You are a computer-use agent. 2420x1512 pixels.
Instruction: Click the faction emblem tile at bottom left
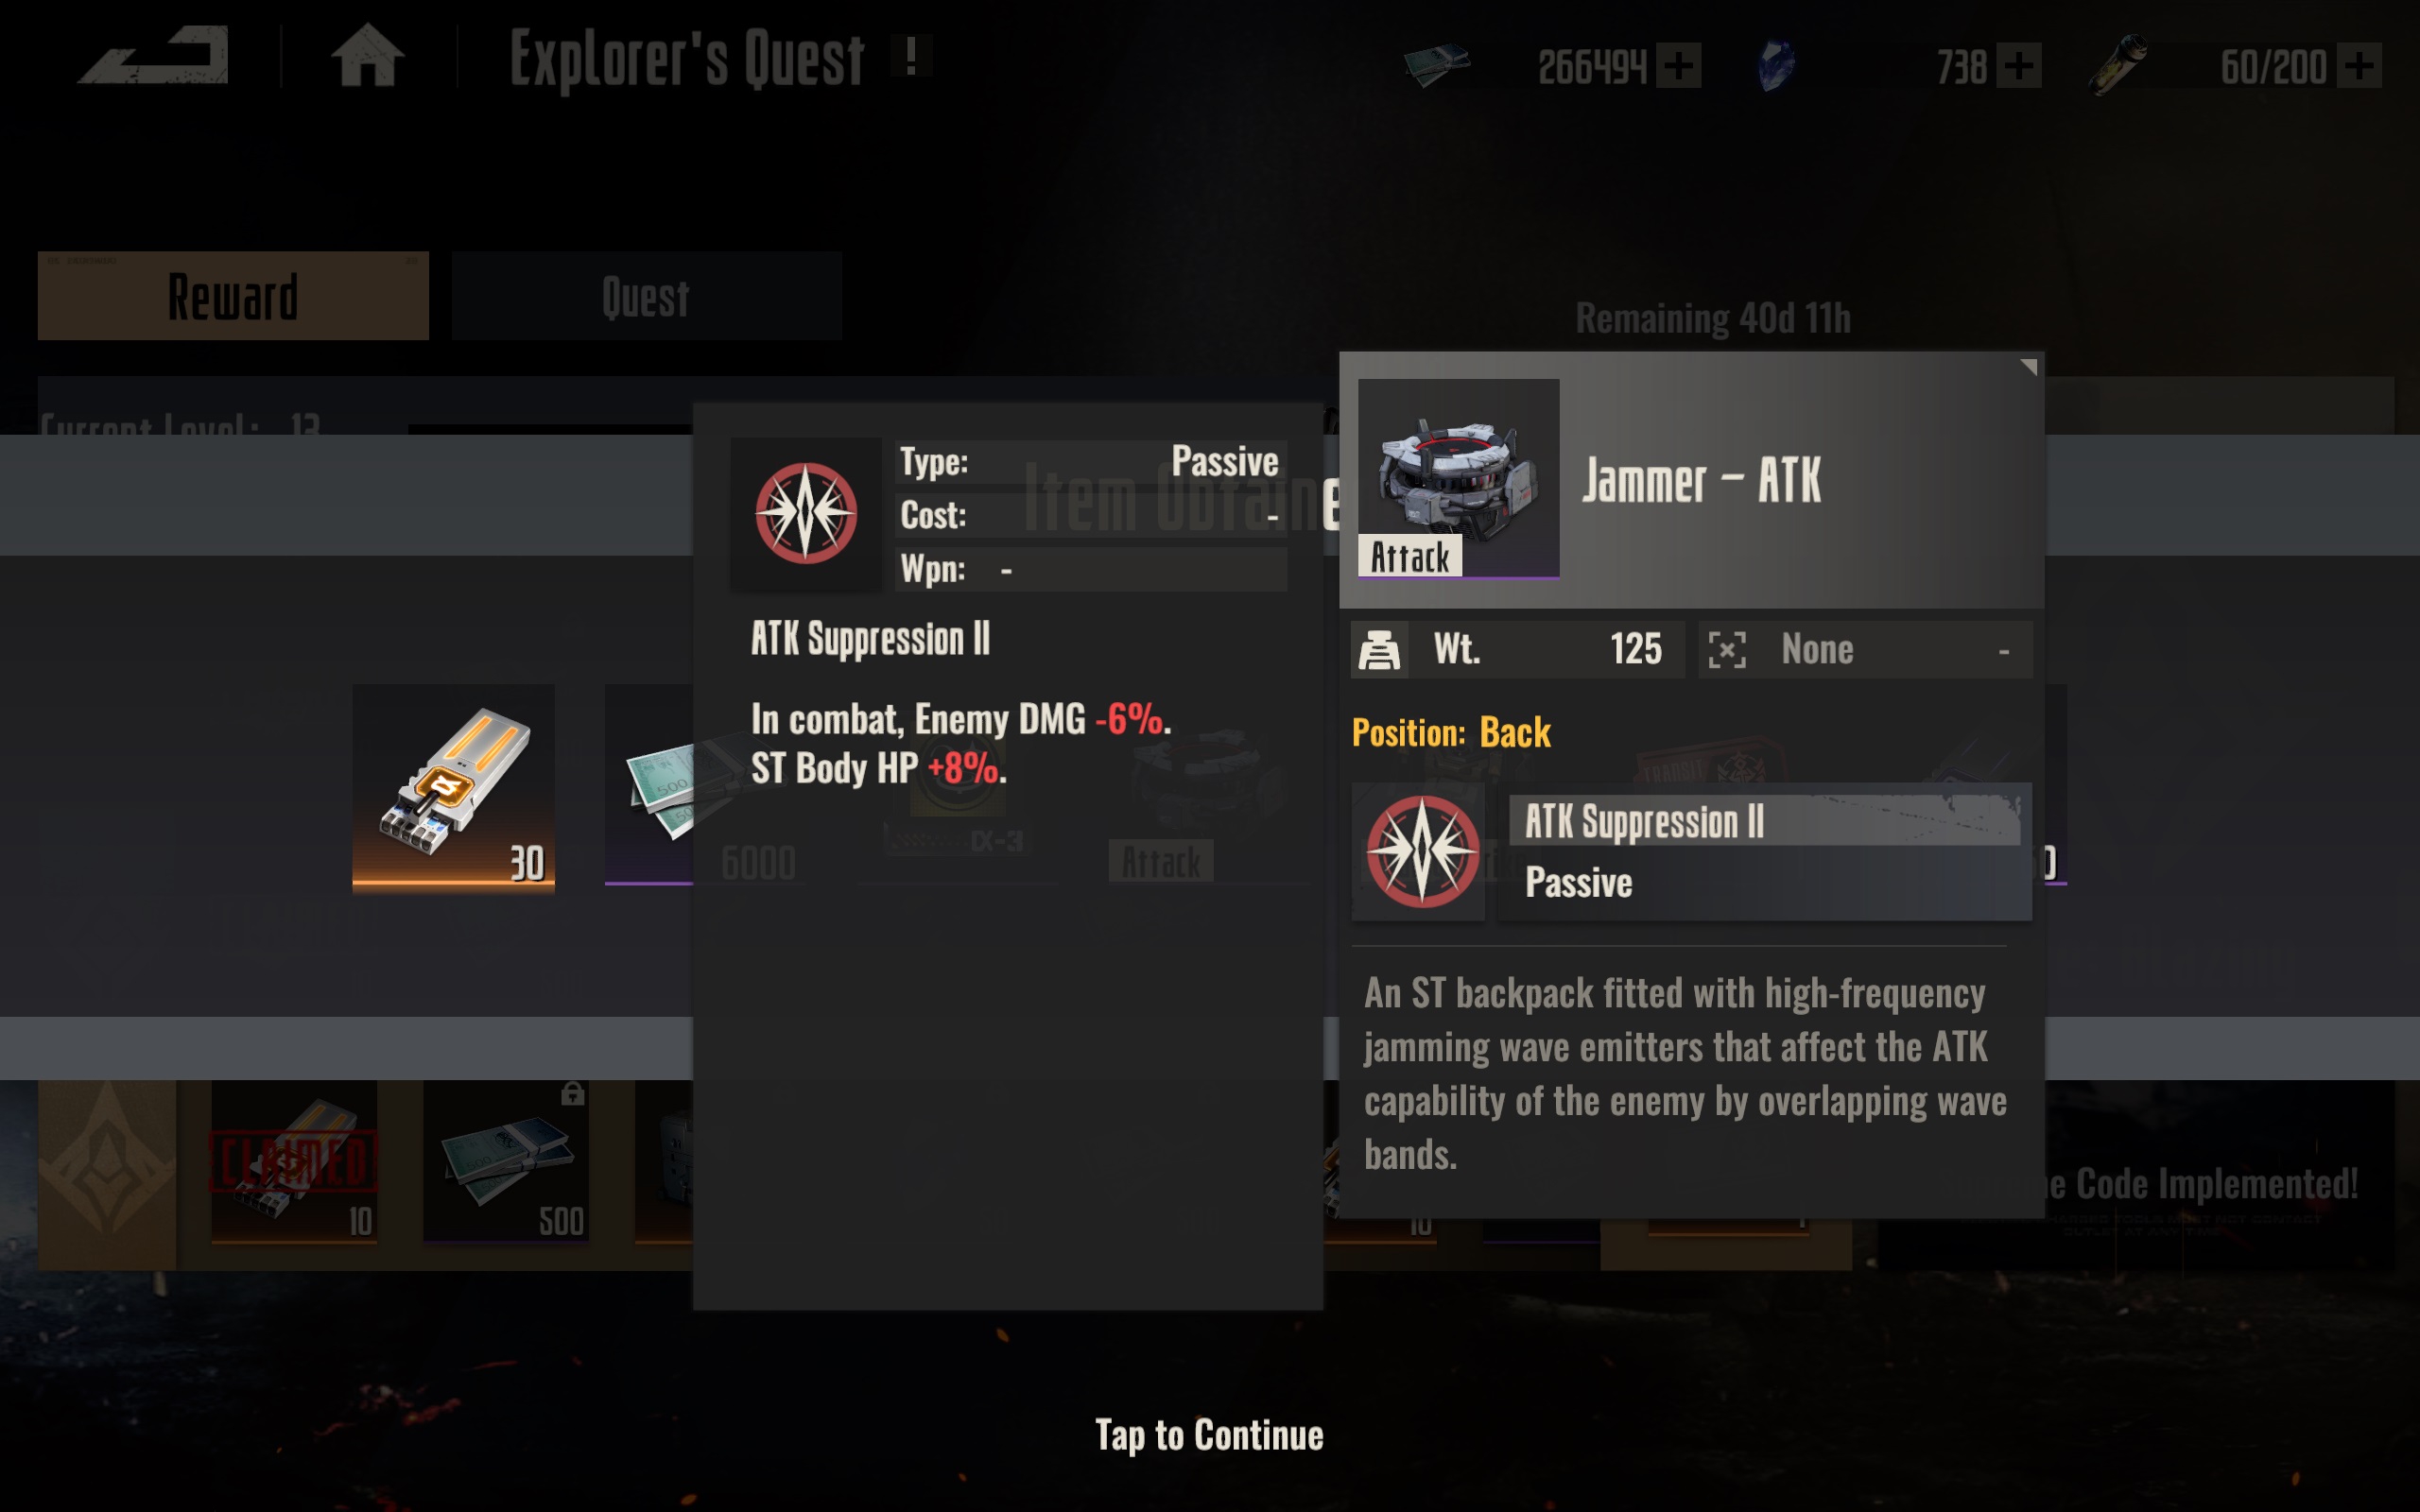(x=107, y=1173)
